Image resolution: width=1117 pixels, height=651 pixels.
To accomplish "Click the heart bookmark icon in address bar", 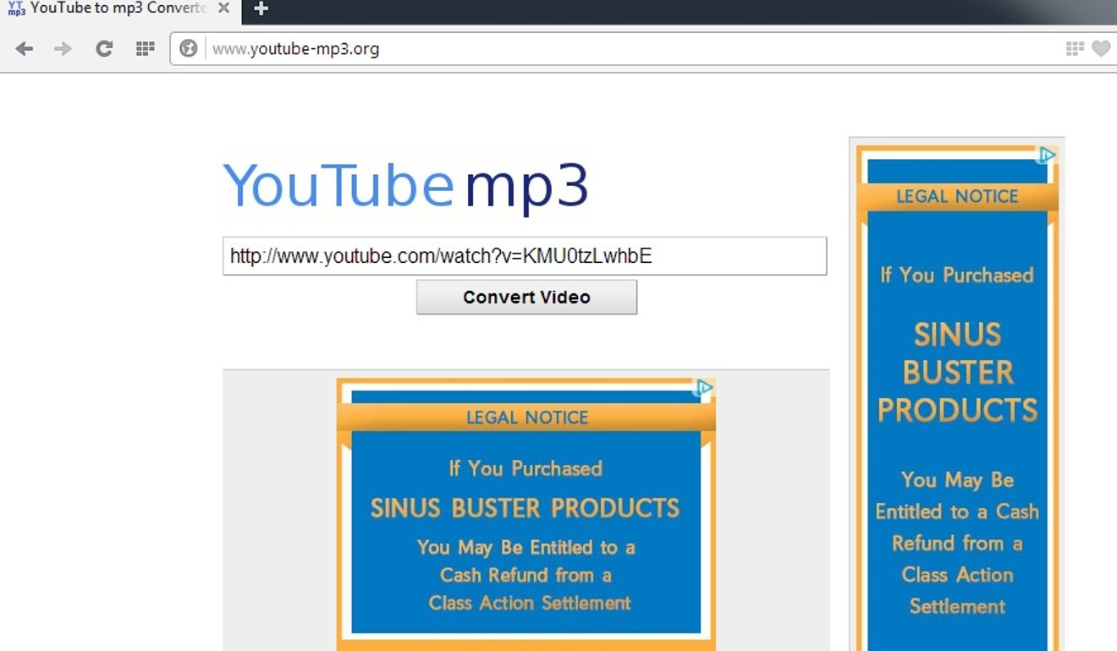I will [1101, 49].
